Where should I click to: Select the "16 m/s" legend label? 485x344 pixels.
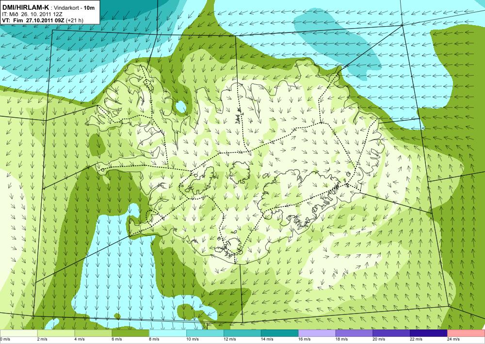click(x=305, y=339)
